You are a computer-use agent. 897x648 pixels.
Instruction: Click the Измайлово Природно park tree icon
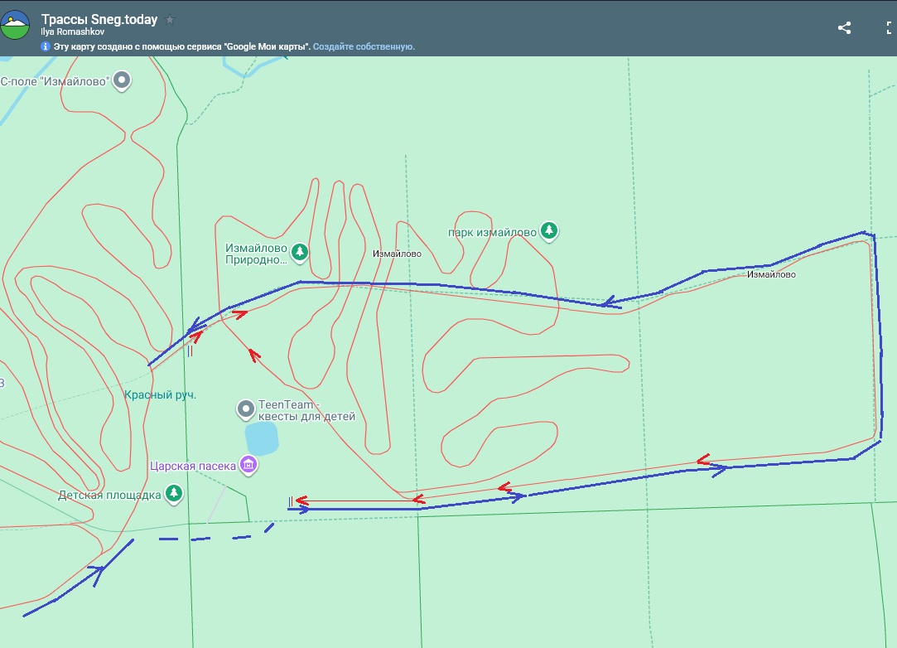point(300,251)
